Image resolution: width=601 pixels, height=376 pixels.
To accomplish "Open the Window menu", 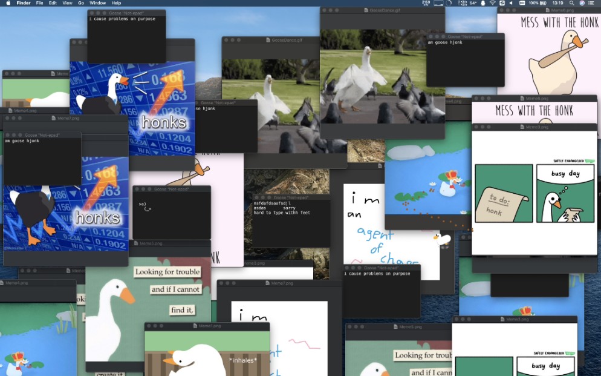I will (x=98, y=2).
